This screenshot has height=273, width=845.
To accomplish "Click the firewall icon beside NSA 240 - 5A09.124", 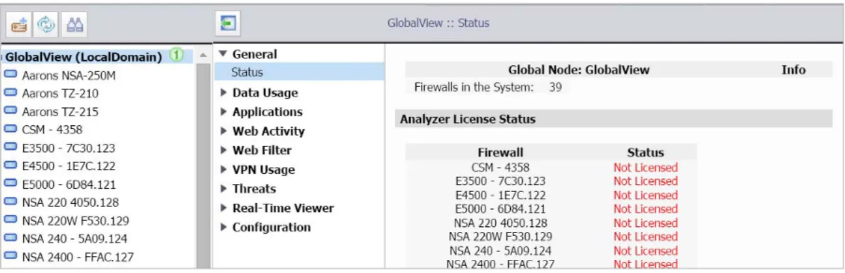I will coord(10,238).
